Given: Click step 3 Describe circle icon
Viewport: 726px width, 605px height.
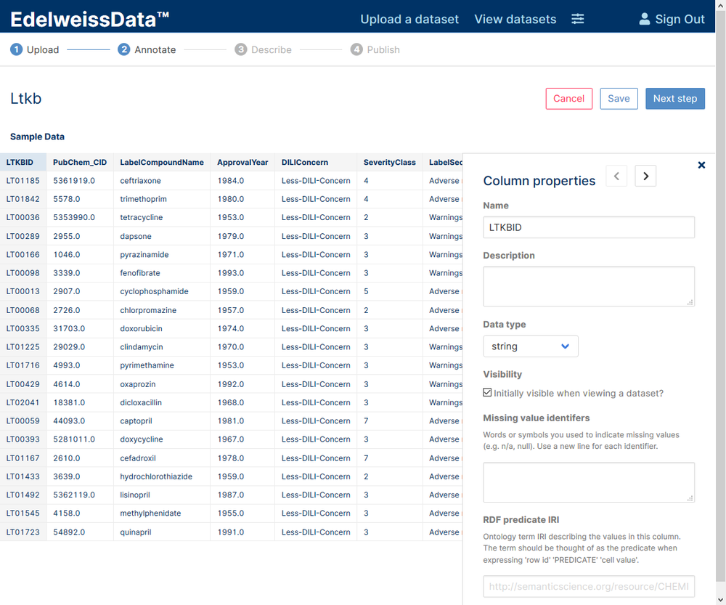Looking at the screenshot, I should tap(241, 49).
